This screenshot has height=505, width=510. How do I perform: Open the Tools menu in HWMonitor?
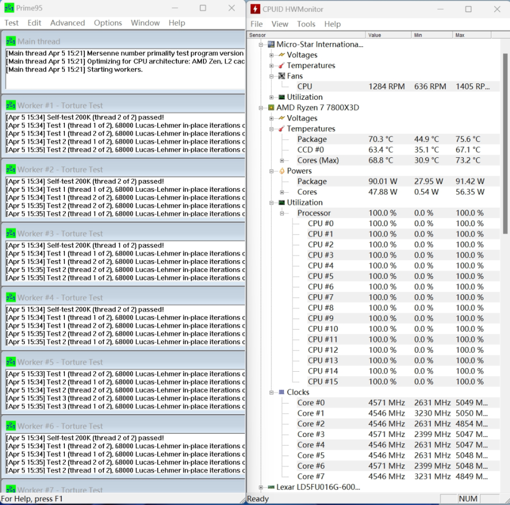306,24
